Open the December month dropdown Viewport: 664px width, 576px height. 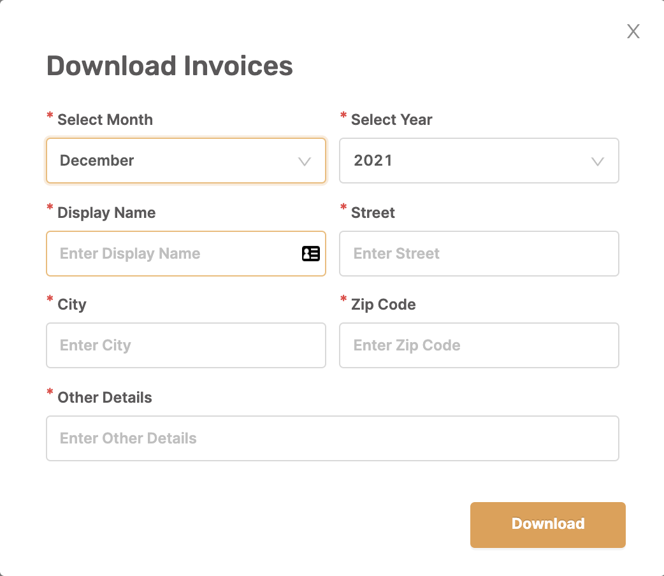186,161
